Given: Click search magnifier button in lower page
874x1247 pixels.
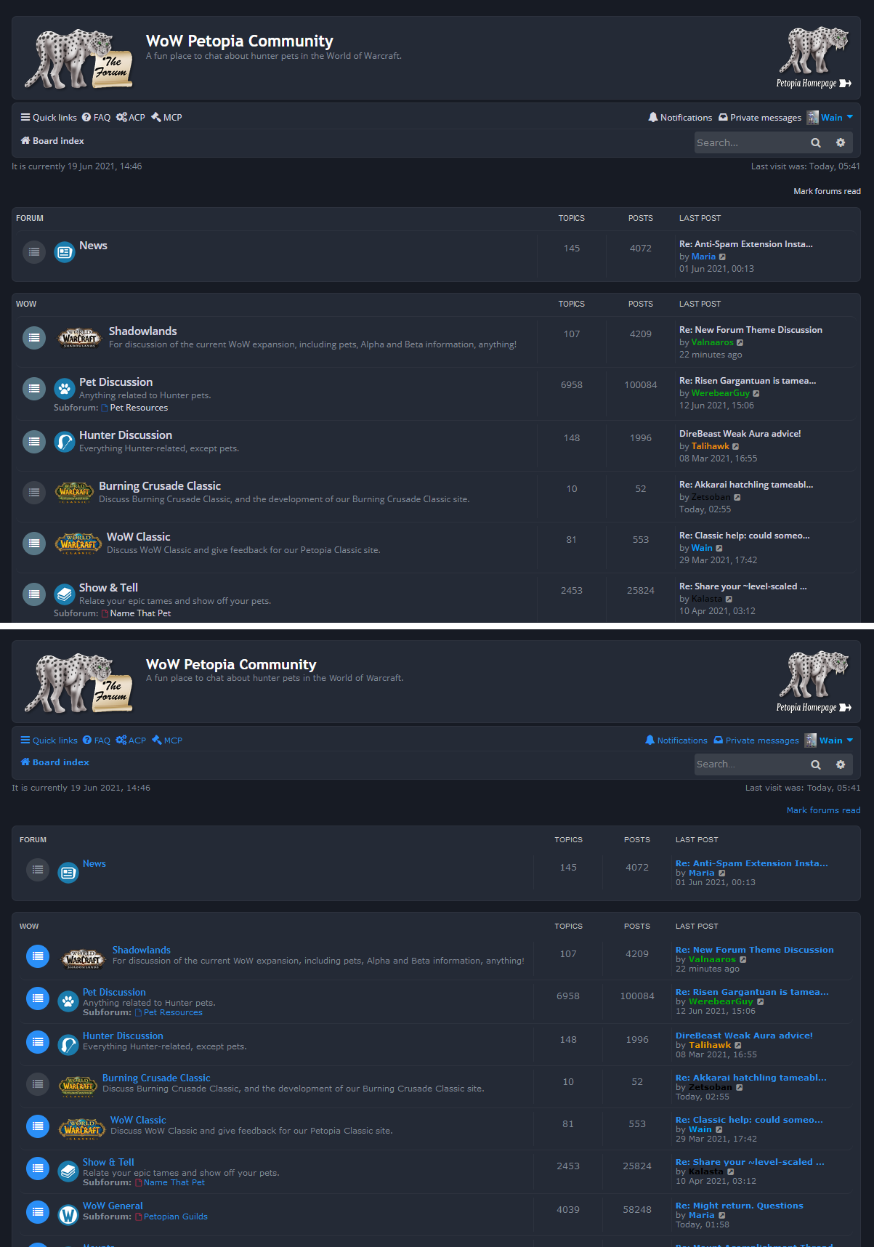Looking at the screenshot, I should coord(816,764).
